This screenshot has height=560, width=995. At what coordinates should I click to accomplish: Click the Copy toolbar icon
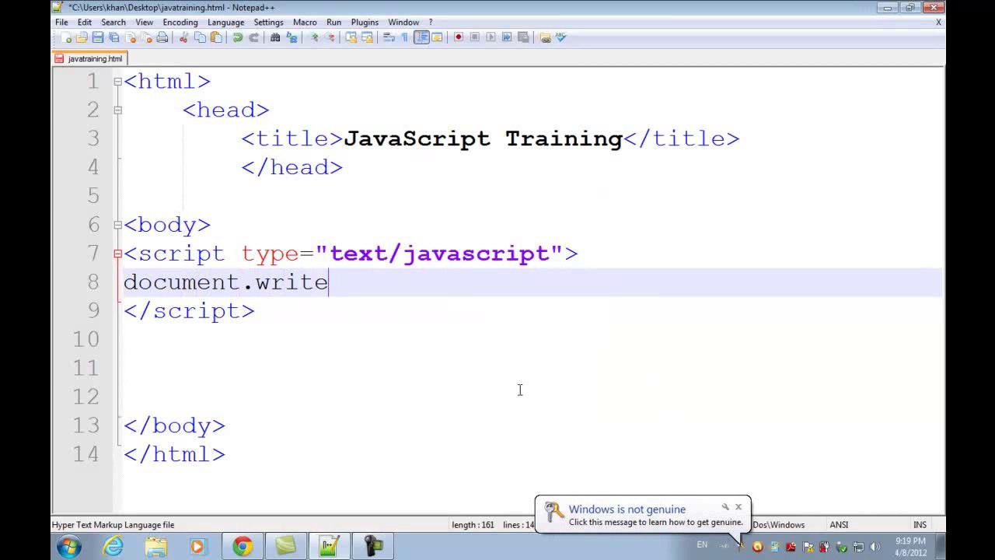[x=201, y=37]
